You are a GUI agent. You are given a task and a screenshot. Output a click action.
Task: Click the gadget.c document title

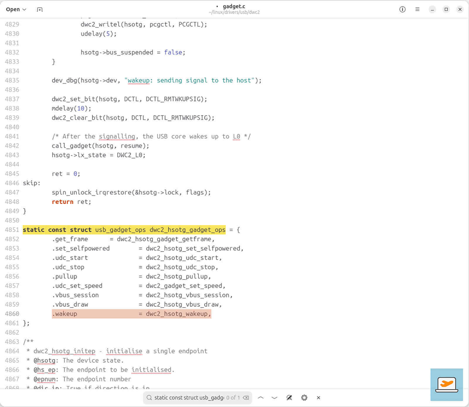click(234, 6)
